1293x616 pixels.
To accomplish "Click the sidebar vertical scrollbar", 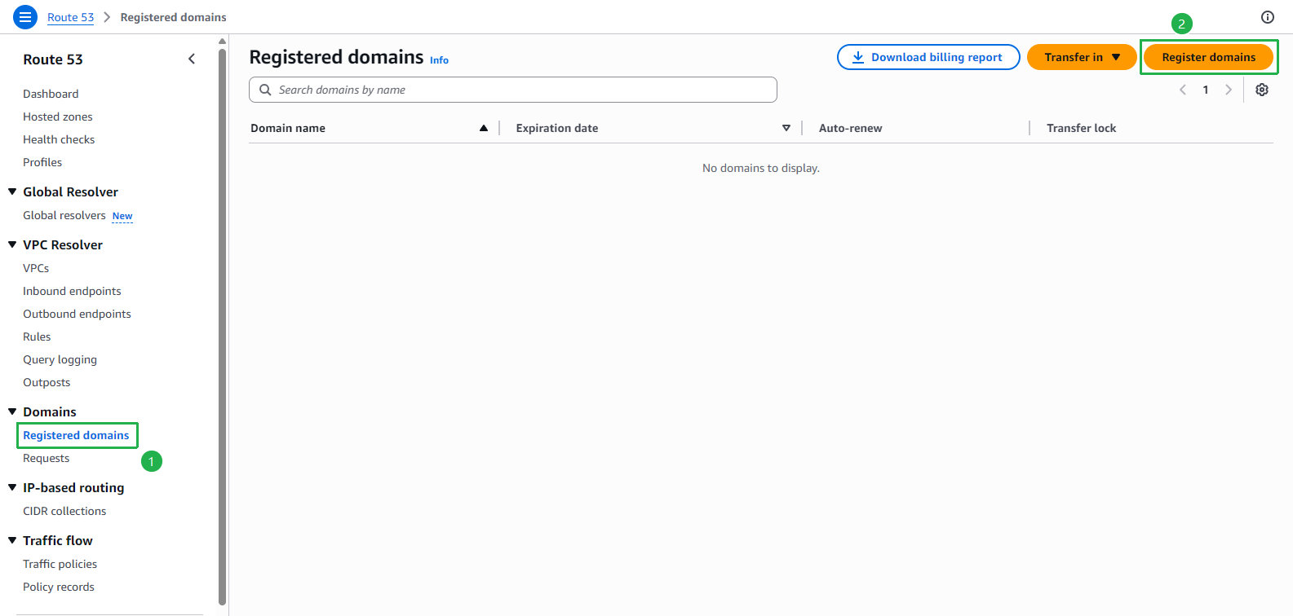I will [x=222, y=326].
